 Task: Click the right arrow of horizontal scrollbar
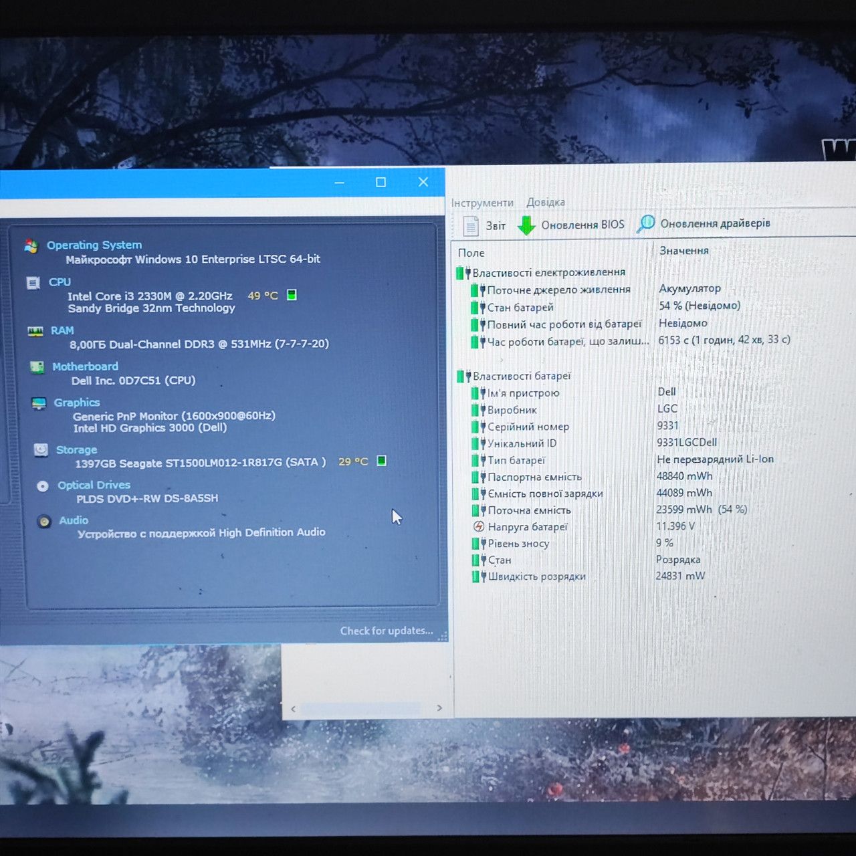coord(439,708)
